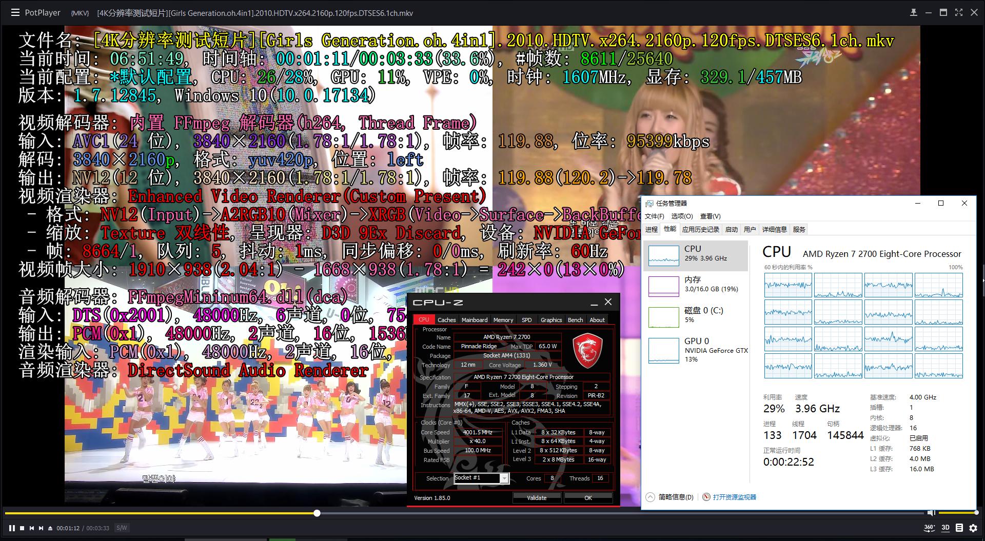Select 磁盘 0 (C:) in sidebar
This screenshot has width=985, height=541.
696,317
